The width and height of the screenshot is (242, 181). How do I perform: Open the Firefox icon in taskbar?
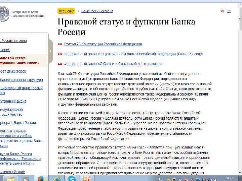(41, 179)
